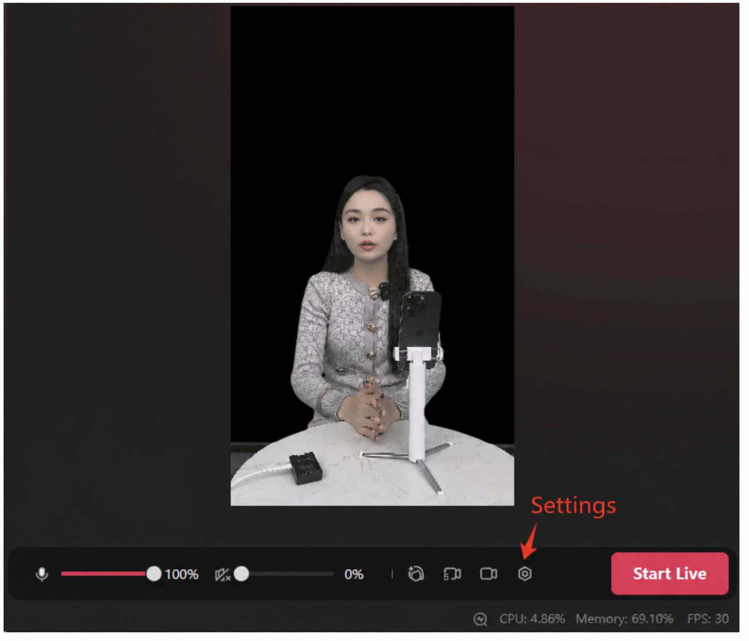Click the 0% speaker volume value
The width and height of the screenshot is (749, 641).
point(354,575)
